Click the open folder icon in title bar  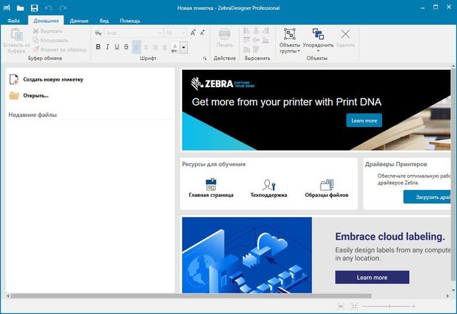click(20, 8)
